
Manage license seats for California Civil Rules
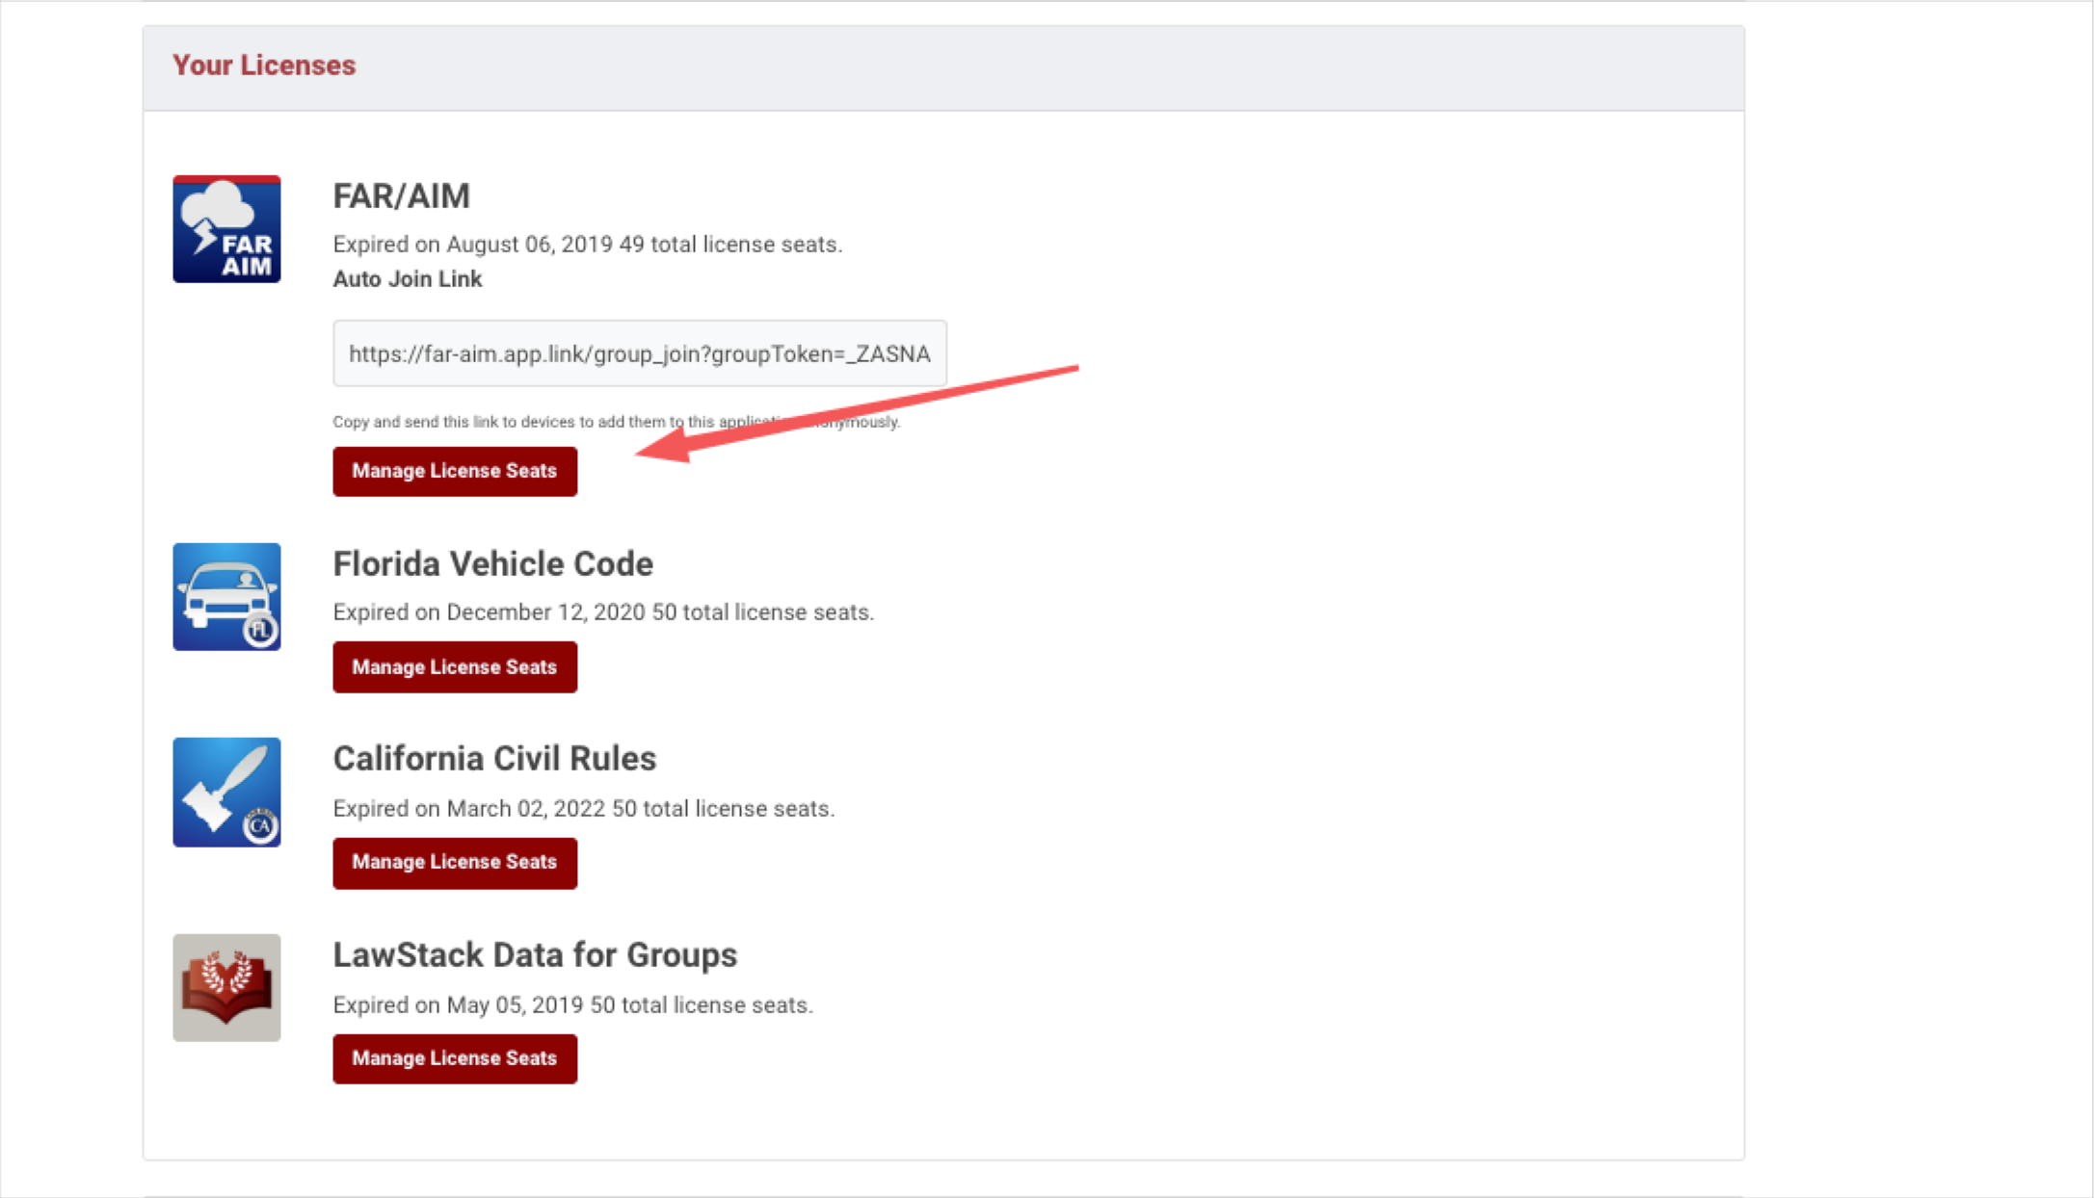click(x=455, y=862)
